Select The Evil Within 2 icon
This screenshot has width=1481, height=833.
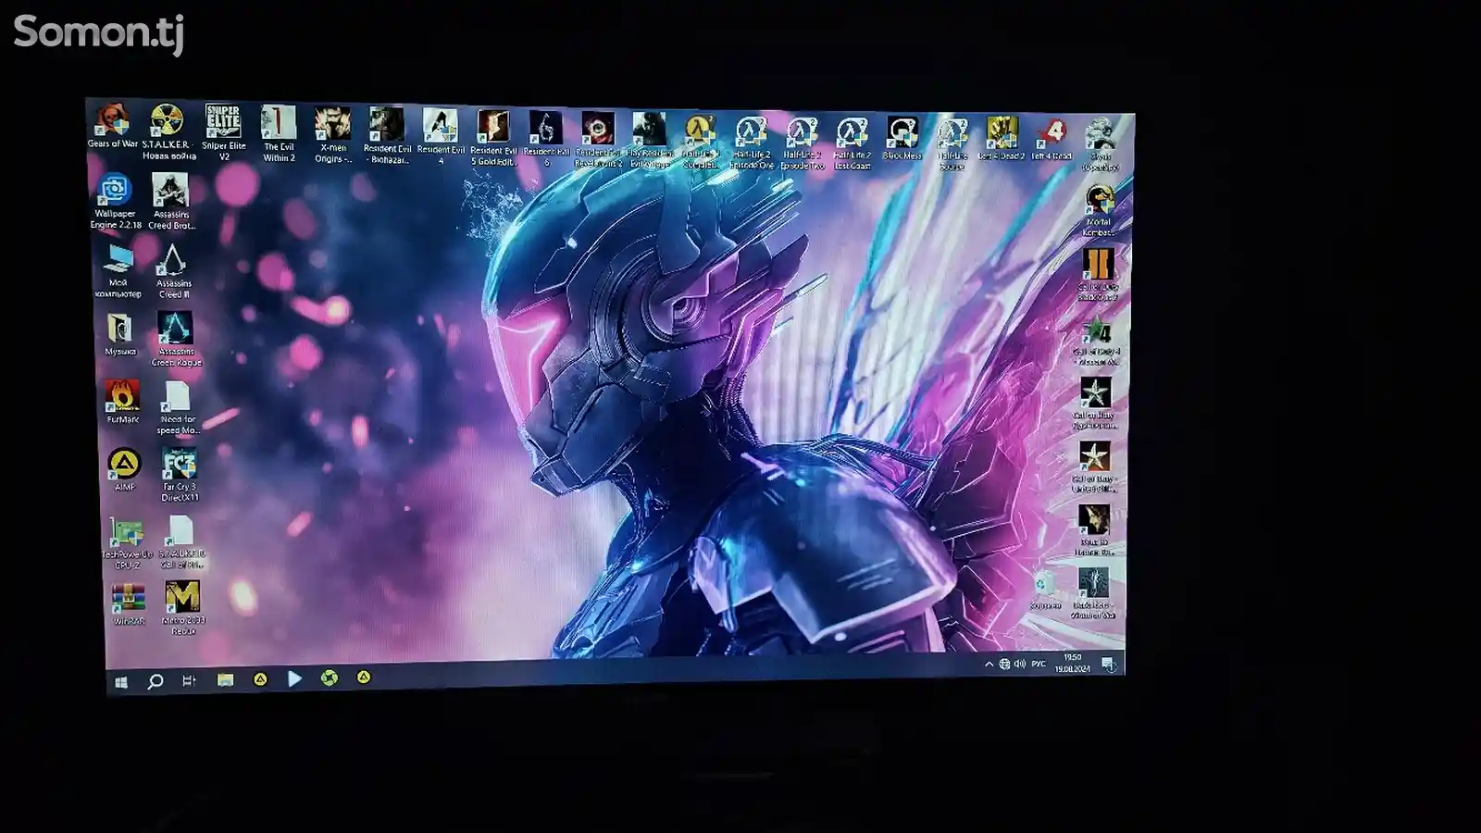279,134
